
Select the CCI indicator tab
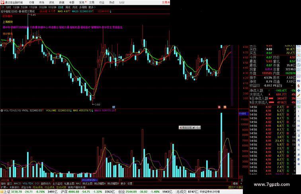click(x=37, y=184)
